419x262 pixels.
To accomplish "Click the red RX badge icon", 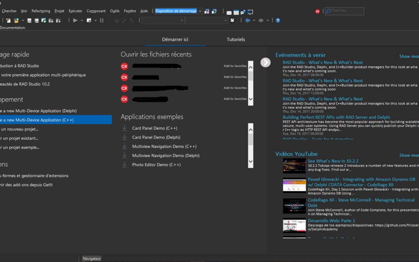I will [x=317, y=11].
